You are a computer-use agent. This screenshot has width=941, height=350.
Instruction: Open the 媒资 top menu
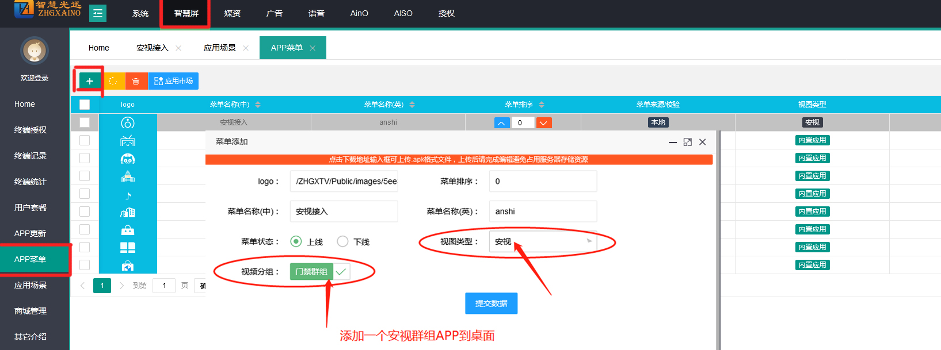point(232,13)
